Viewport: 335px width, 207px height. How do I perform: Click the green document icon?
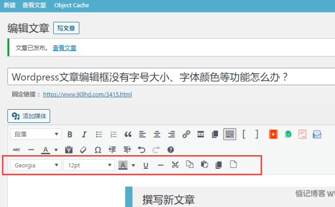click(288, 134)
